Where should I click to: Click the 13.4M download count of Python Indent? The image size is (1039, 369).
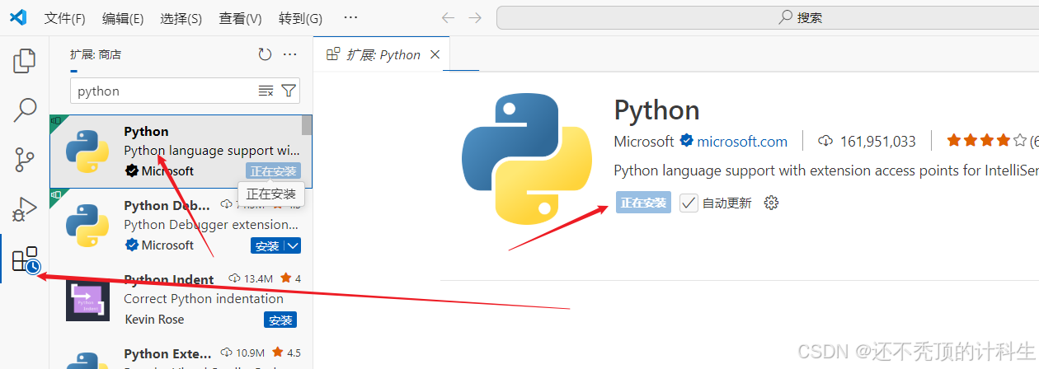coord(258,279)
